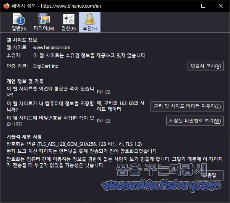
Task: Maximize the page info window
Action: click(203, 6)
